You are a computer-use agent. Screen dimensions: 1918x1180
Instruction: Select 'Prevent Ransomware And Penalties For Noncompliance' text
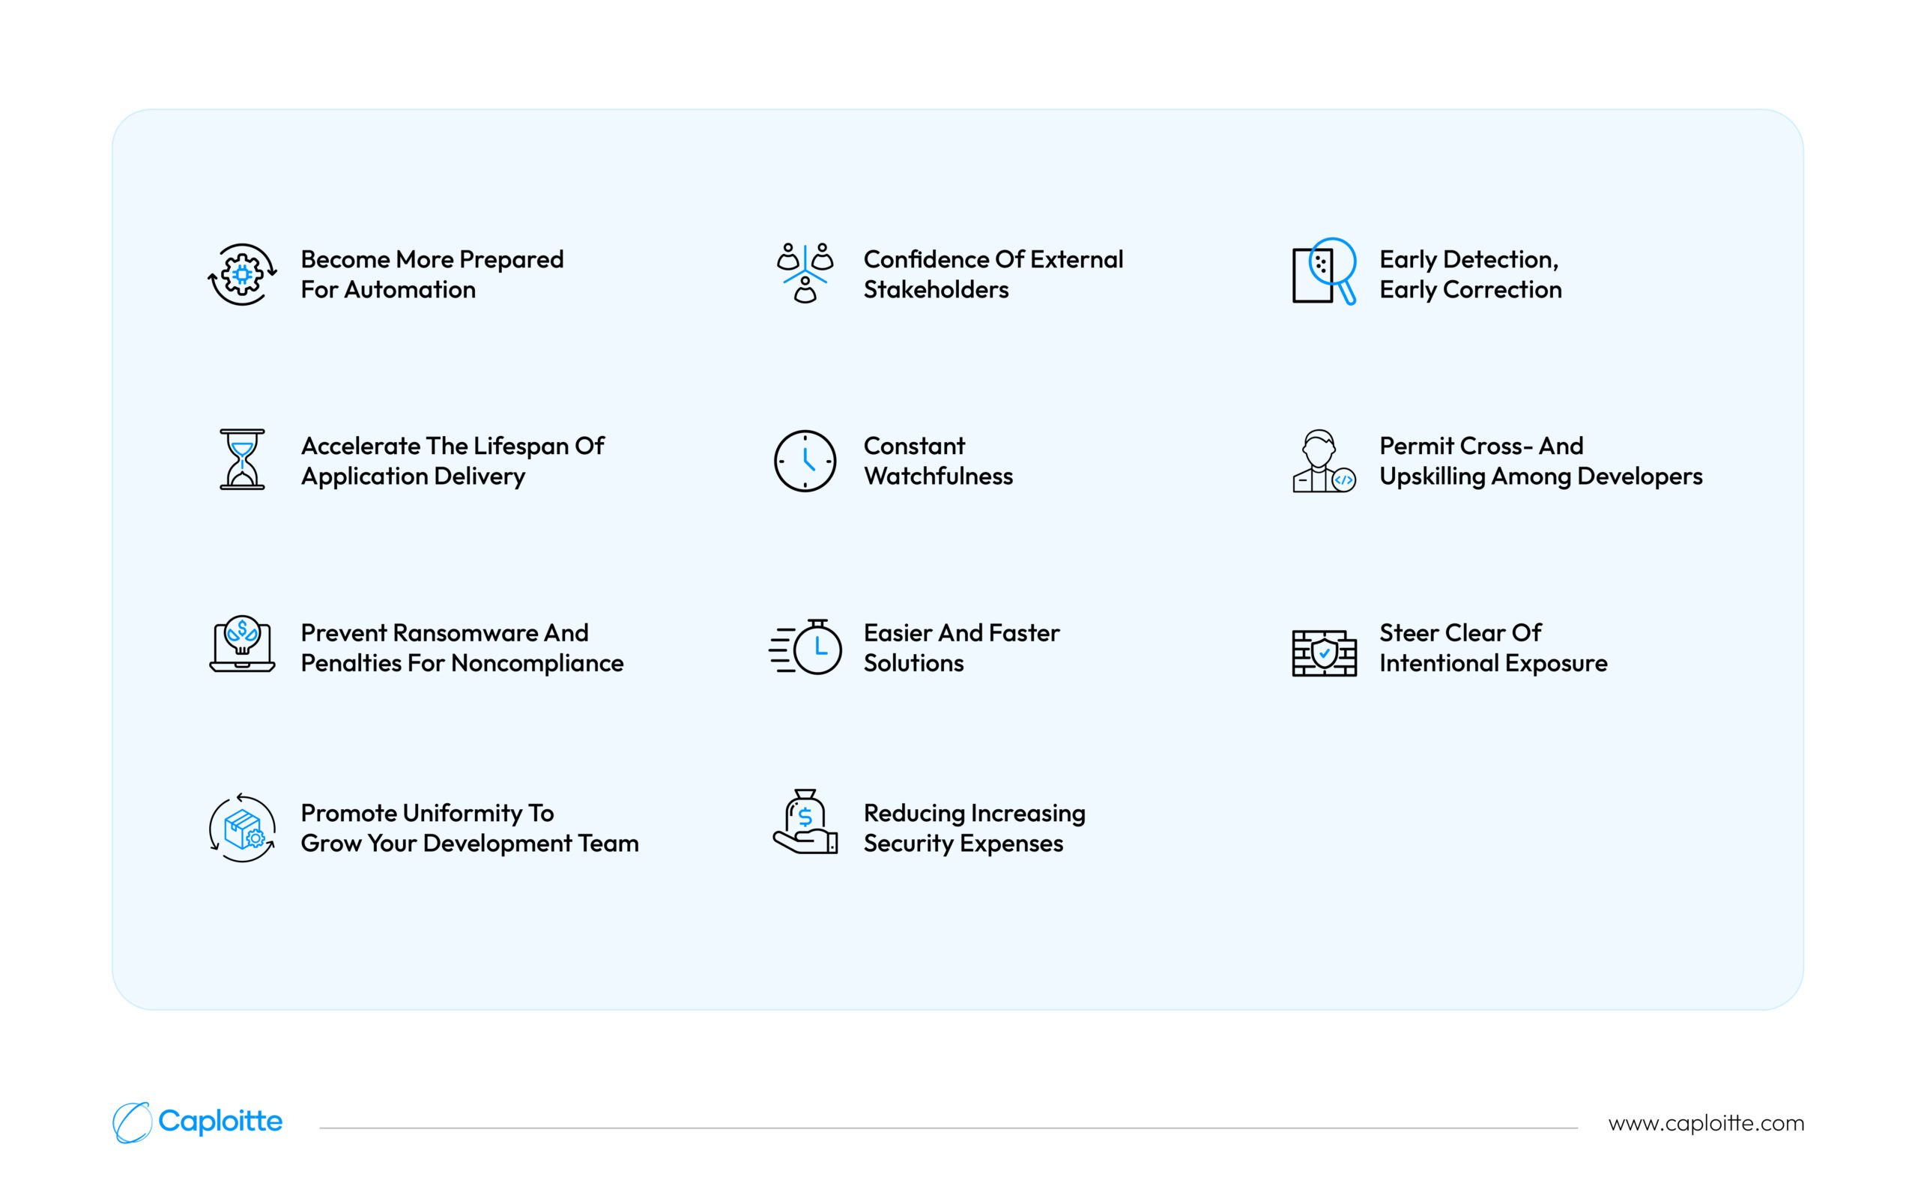point(462,647)
